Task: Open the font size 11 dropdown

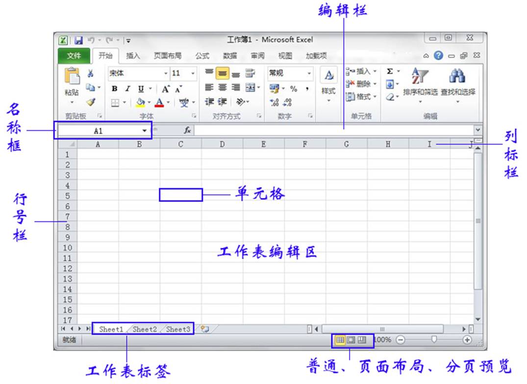Action: pos(193,73)
